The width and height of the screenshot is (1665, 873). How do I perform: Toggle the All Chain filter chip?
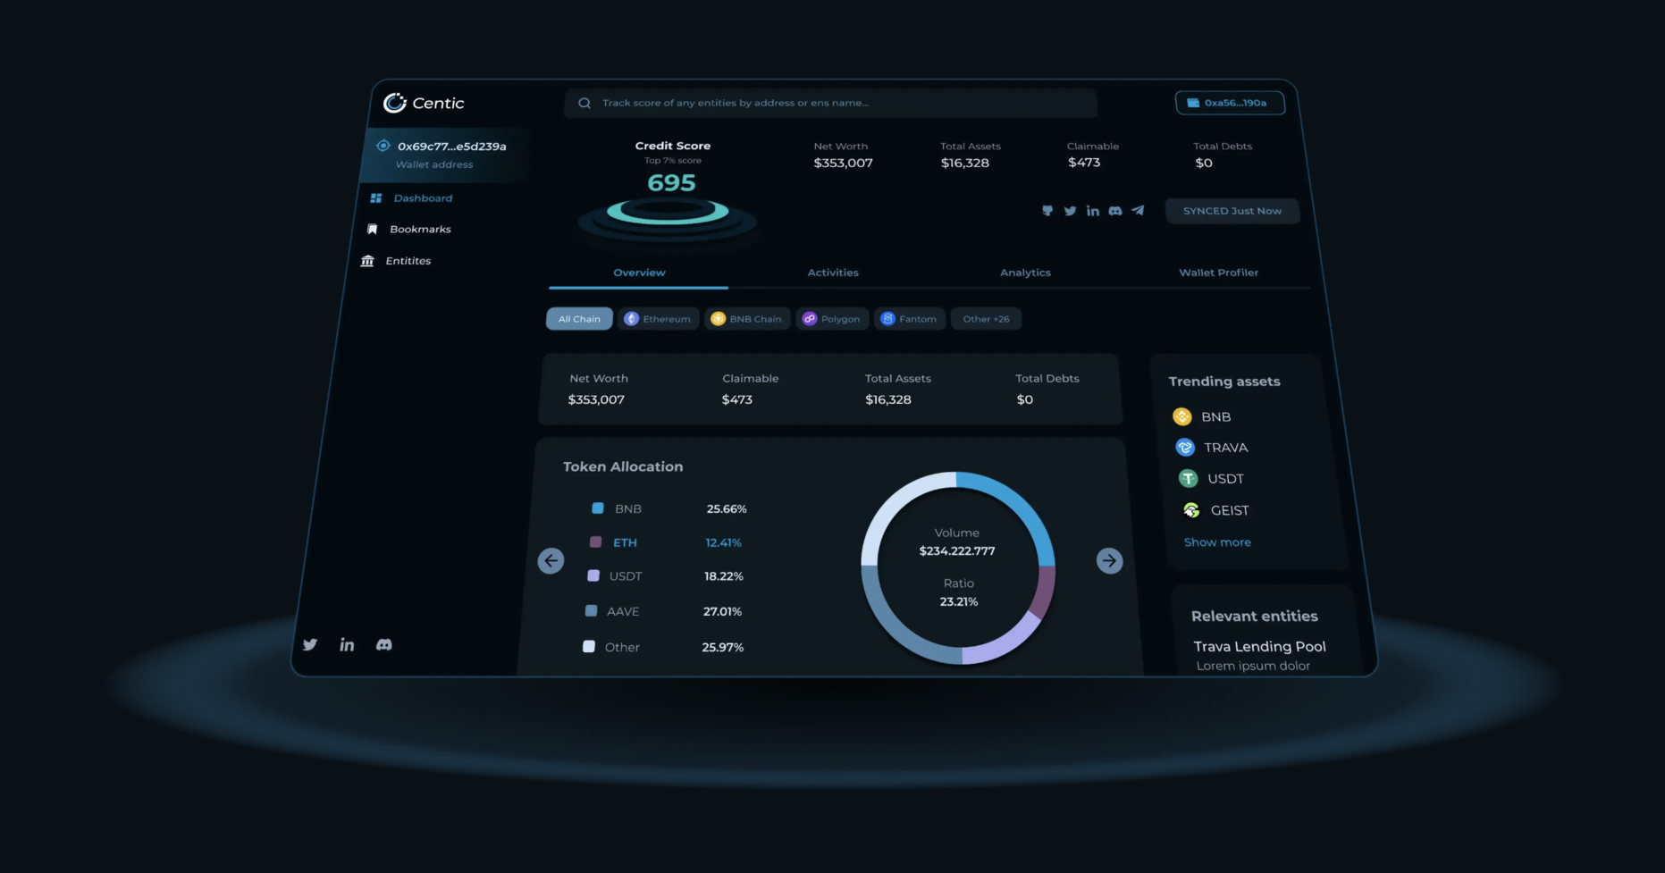click(578, 318)
